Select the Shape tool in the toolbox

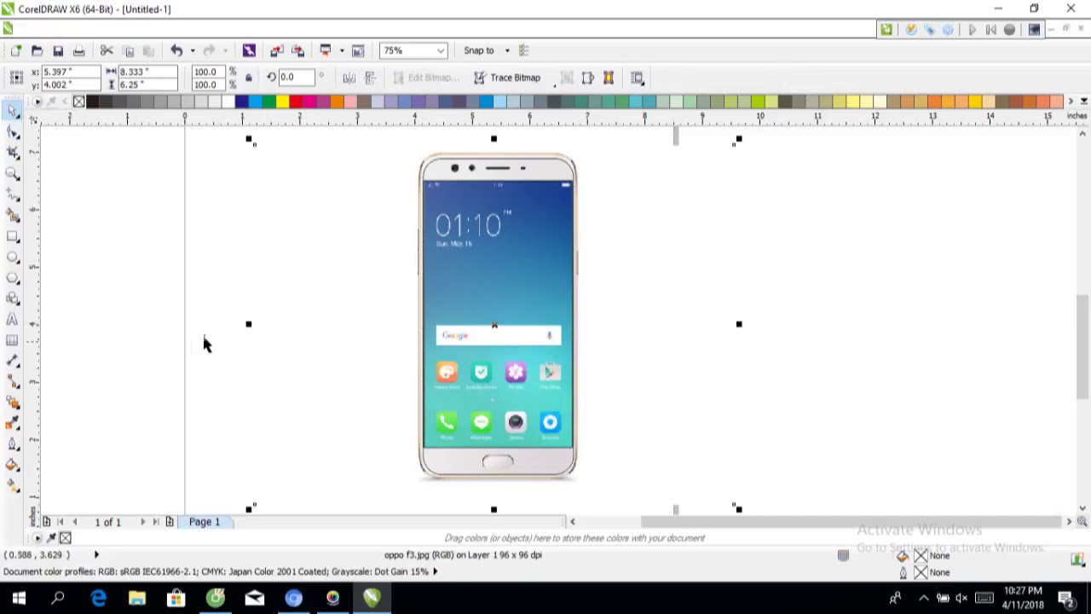(13, 132)
